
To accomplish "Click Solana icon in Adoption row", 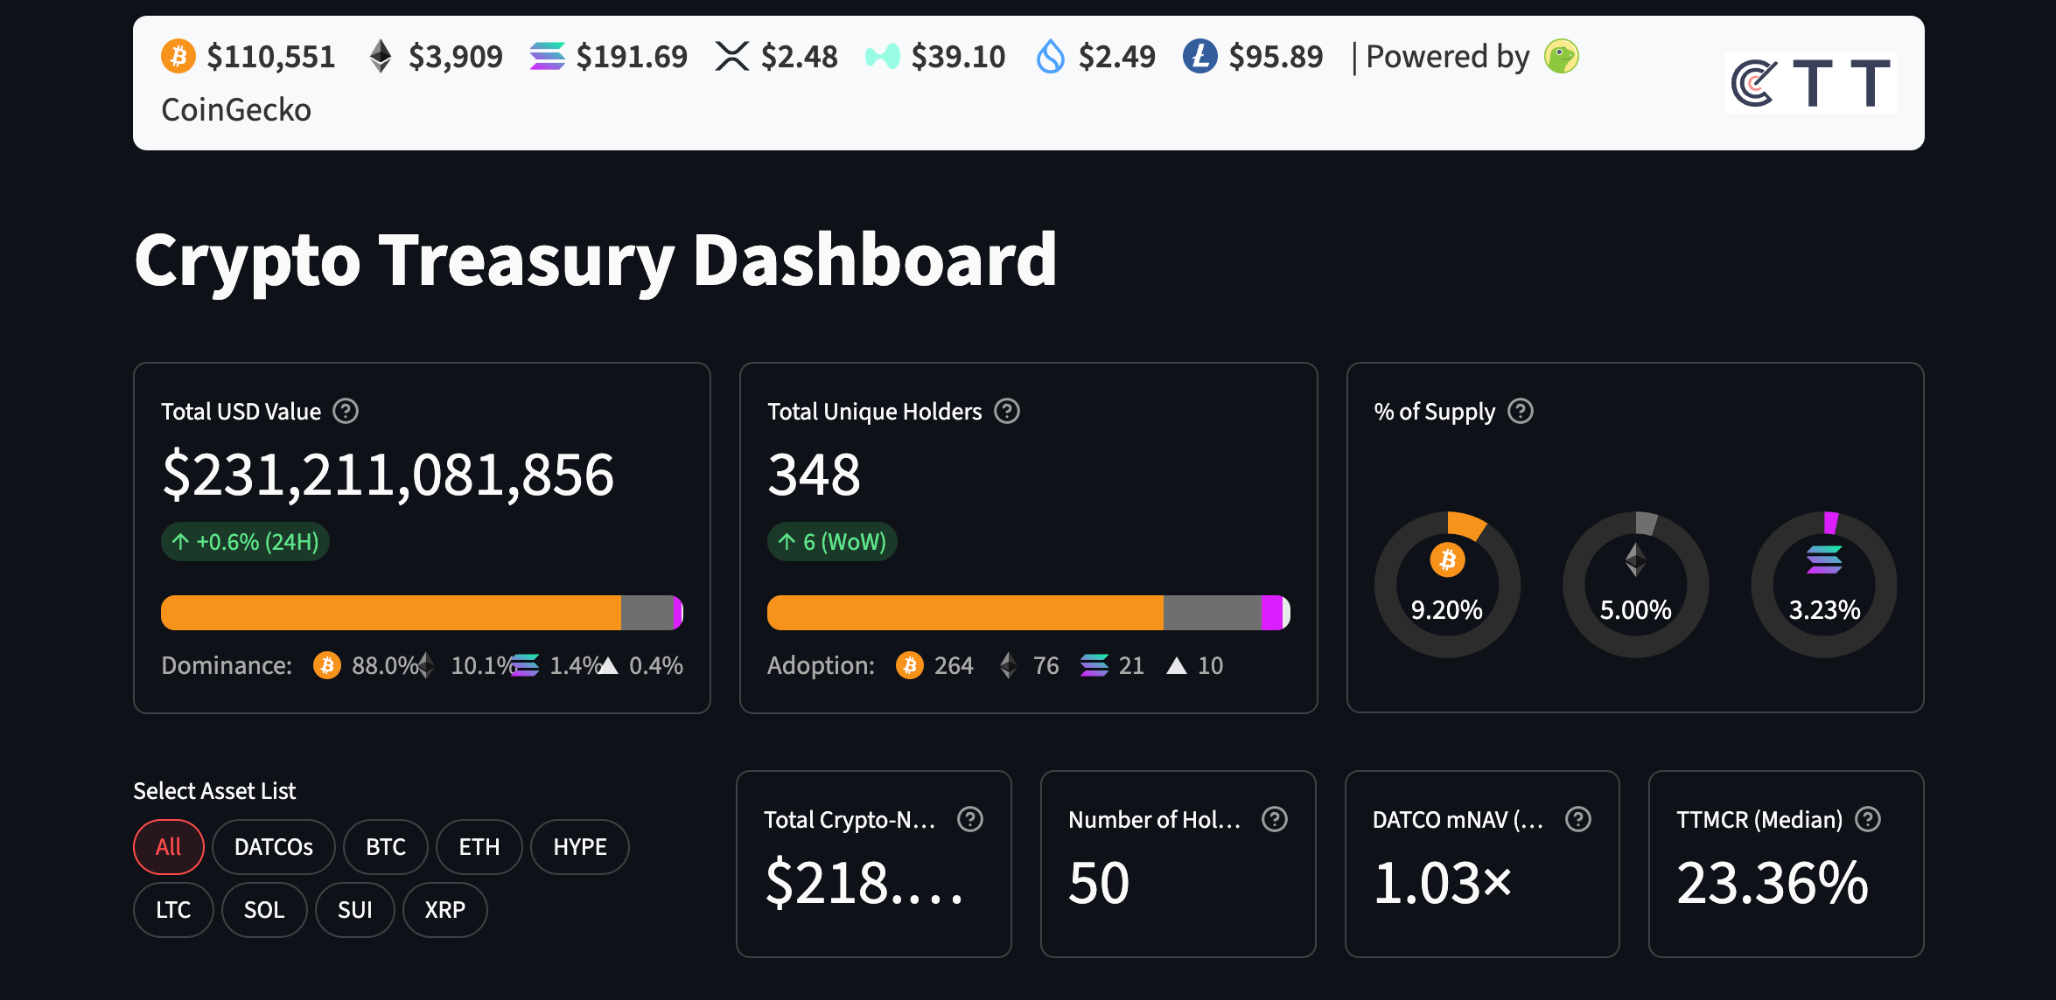I will pyautogui.click(x=1094, y=665).
